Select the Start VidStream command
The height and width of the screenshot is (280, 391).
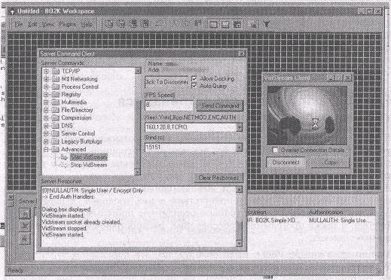89,157
